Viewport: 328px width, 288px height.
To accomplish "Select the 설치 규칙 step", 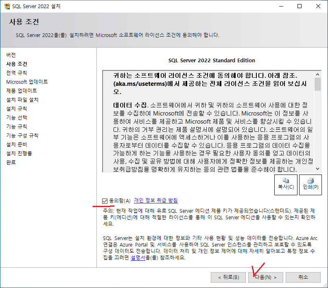I will [x=17, y=109].
